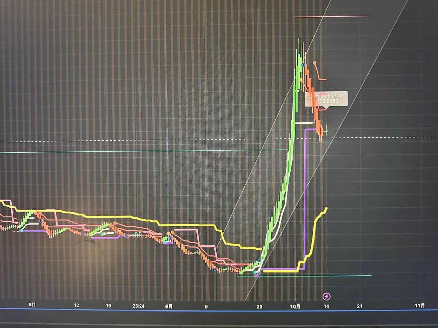This screenshot has width=438, height=328.
Task: Click the 11月 label on time axis
Action: [420, 305]
